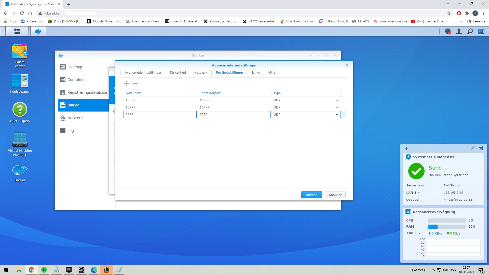The image size is (489, 275).
Task: Open the UDP type dropdown for port 7777
Action: (337, 115)
